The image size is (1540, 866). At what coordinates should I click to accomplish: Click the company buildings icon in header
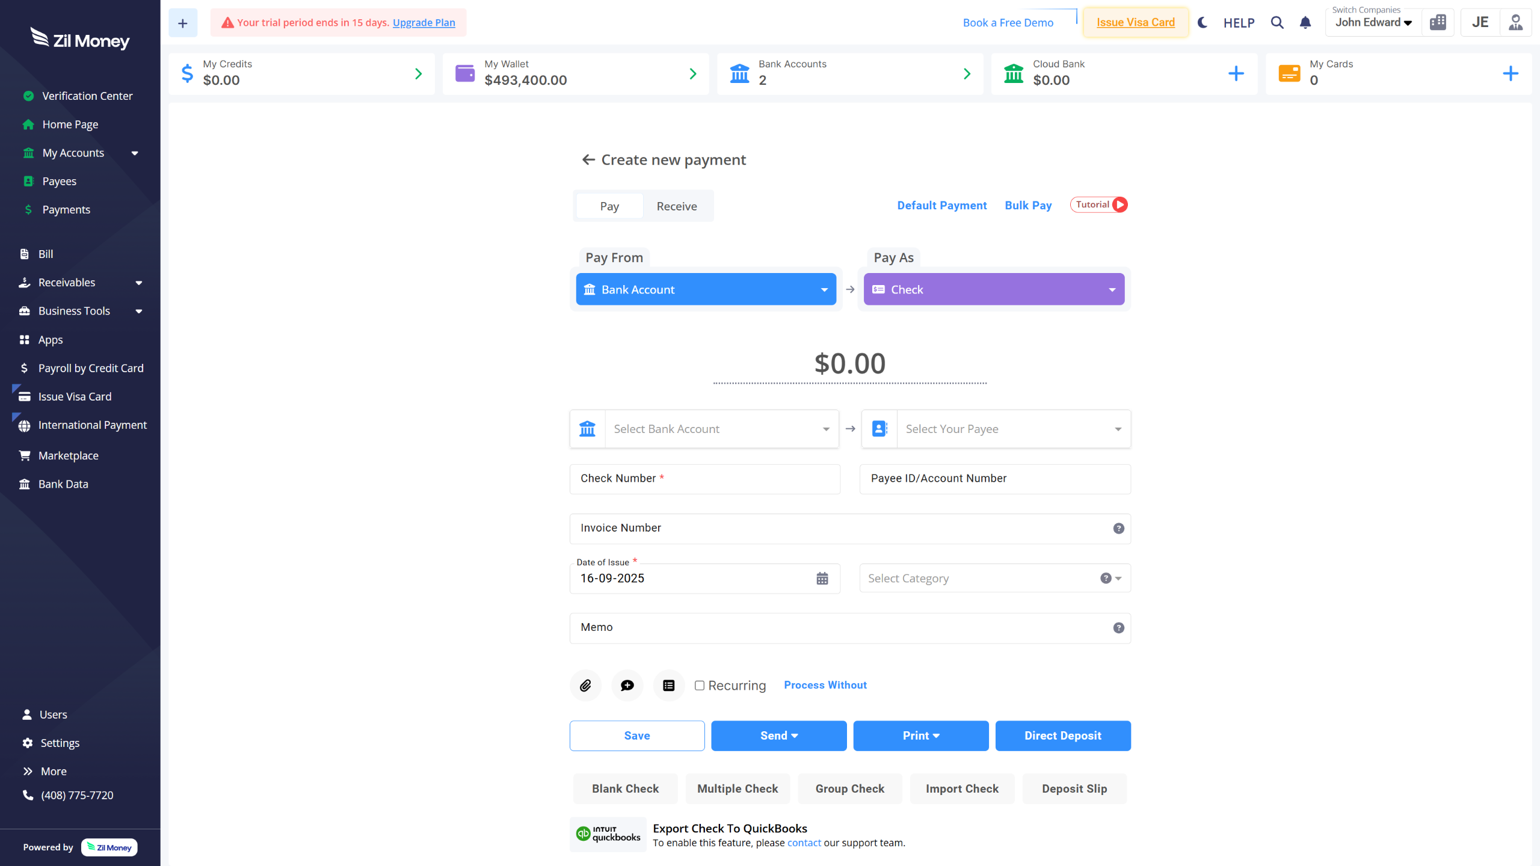click(1438, 23)
